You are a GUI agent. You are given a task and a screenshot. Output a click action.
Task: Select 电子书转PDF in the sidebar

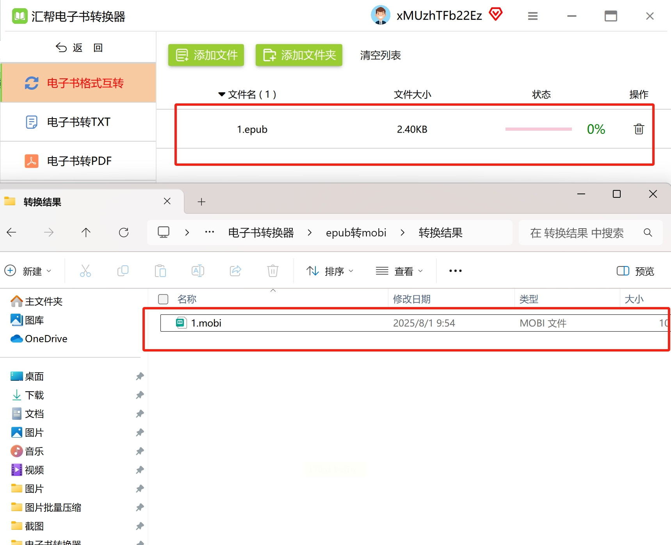(78, 161)
